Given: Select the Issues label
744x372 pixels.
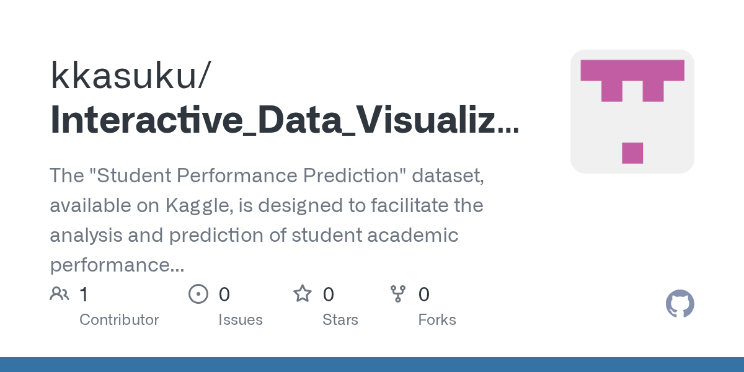Looking at the screenshot, I should 241,320.
